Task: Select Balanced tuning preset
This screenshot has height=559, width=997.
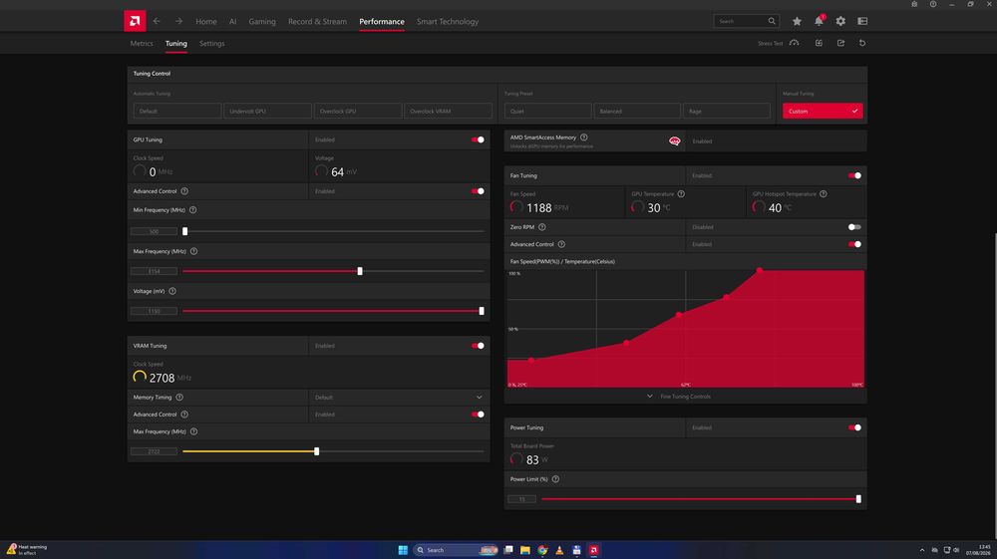Action: [x=637, y=112]
